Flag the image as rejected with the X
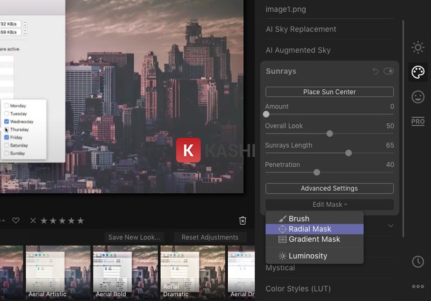The image size is (431, 301). pos(33,220)
